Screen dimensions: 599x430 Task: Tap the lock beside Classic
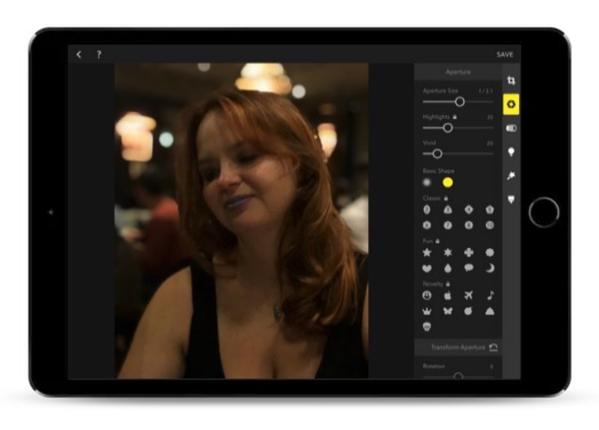pos(446,198)
